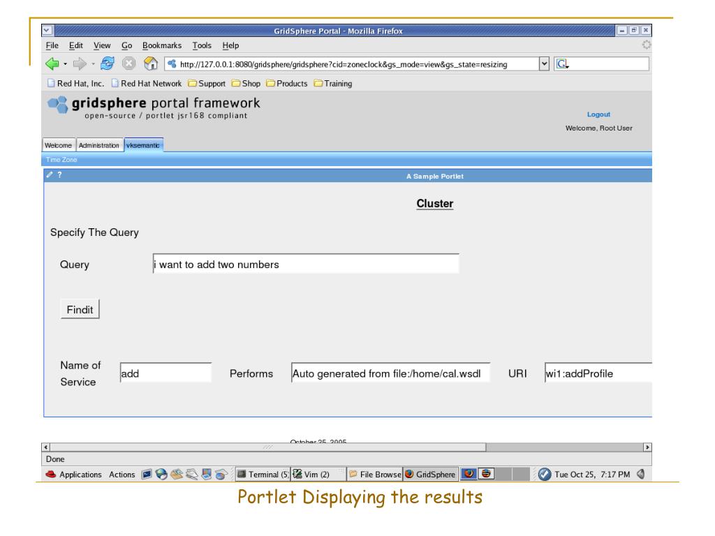Reload the page with the Refresh icon

coord(108,64)
